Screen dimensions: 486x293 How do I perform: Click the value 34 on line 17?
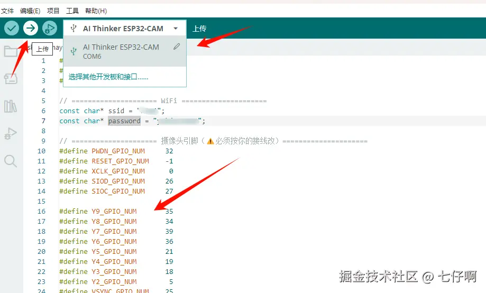point(169,222)
